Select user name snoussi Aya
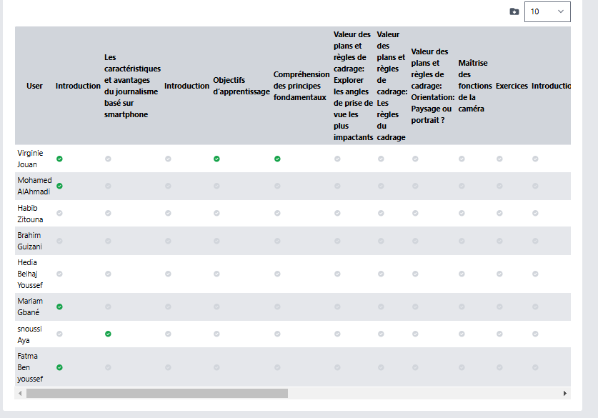The image size is (598, 418). pos(29,334)
